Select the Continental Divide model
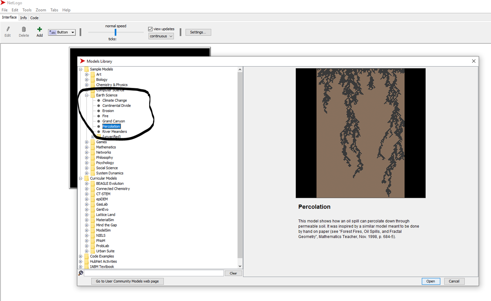This screenshot has height=301, width=491. point(116,106)
